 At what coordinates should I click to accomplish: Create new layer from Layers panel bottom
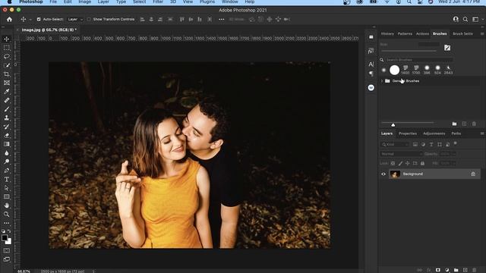[465, 270]
